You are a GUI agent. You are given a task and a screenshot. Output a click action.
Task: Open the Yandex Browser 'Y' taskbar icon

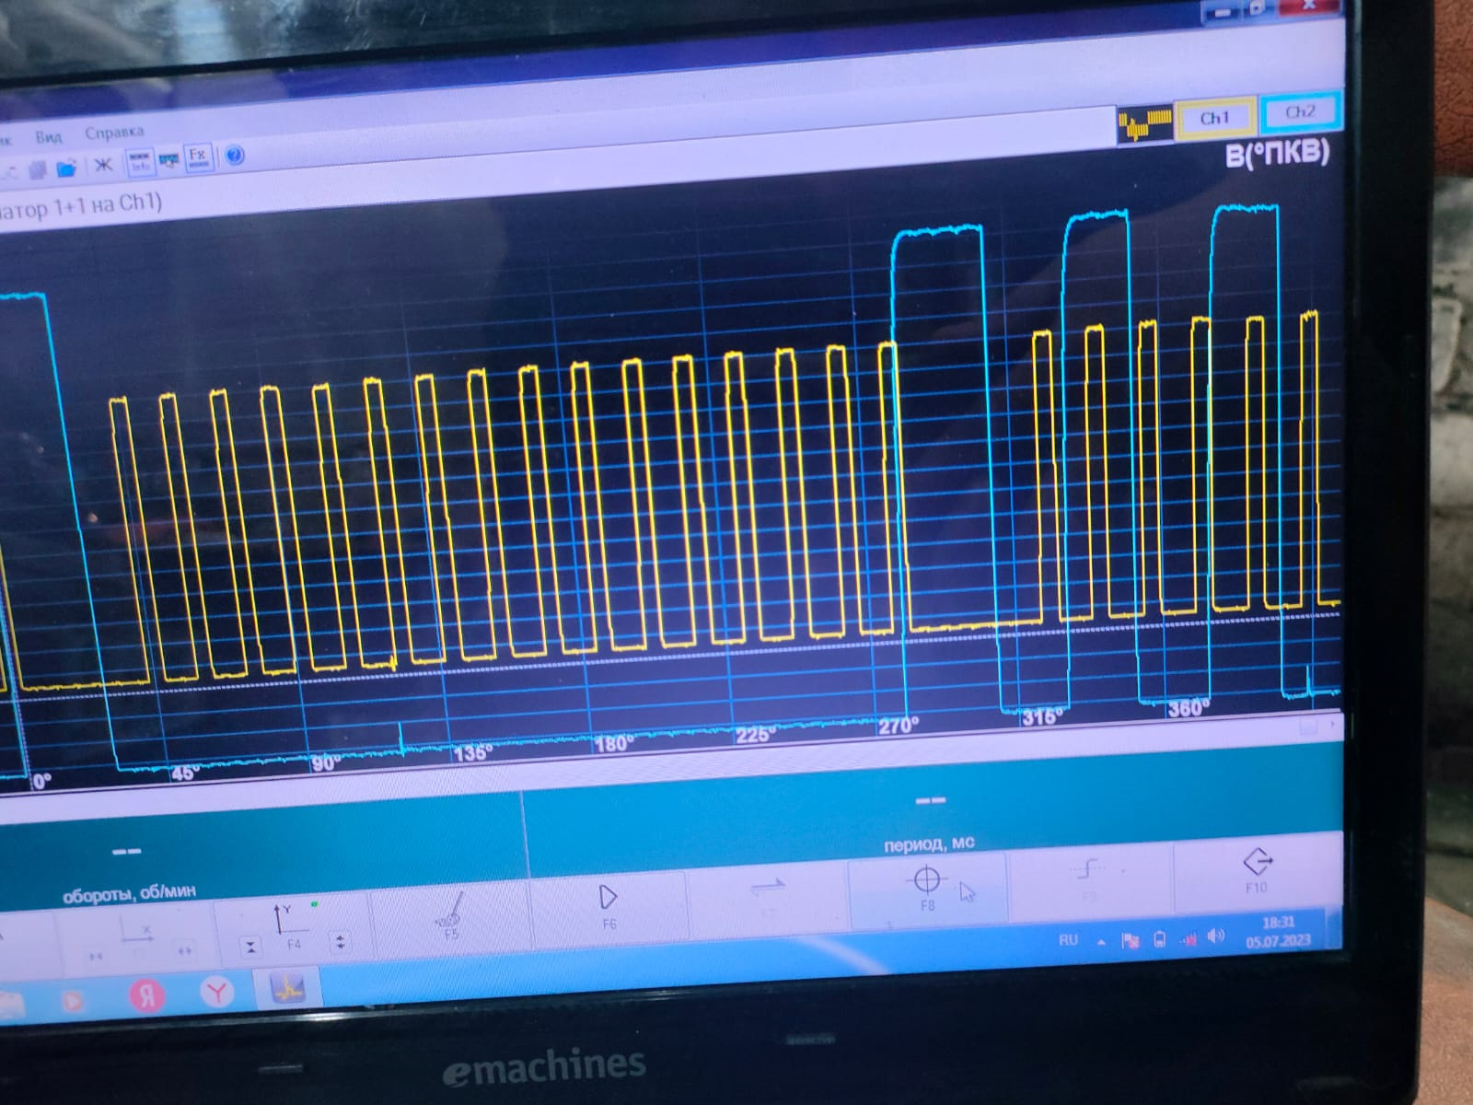216,992
